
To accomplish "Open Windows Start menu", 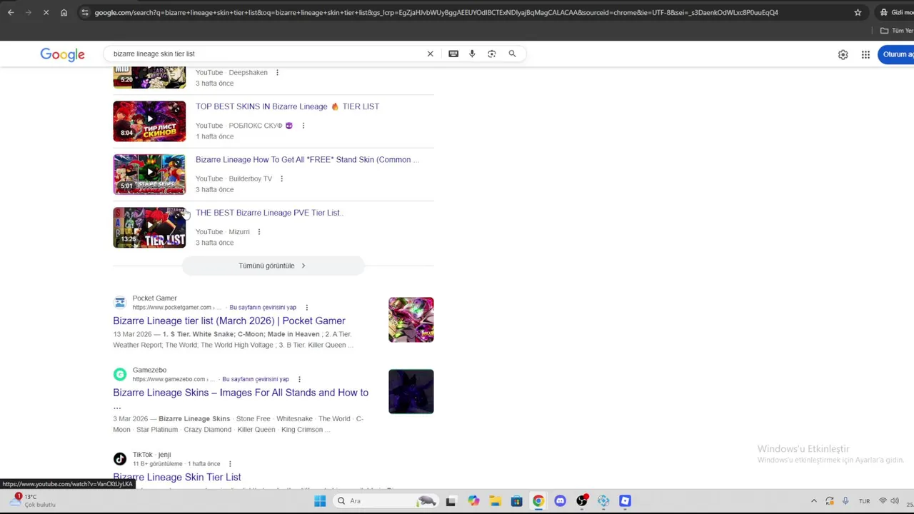I will [320, 500].
